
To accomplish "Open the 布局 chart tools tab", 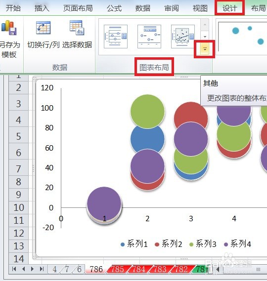I will (x=259, y=8).
